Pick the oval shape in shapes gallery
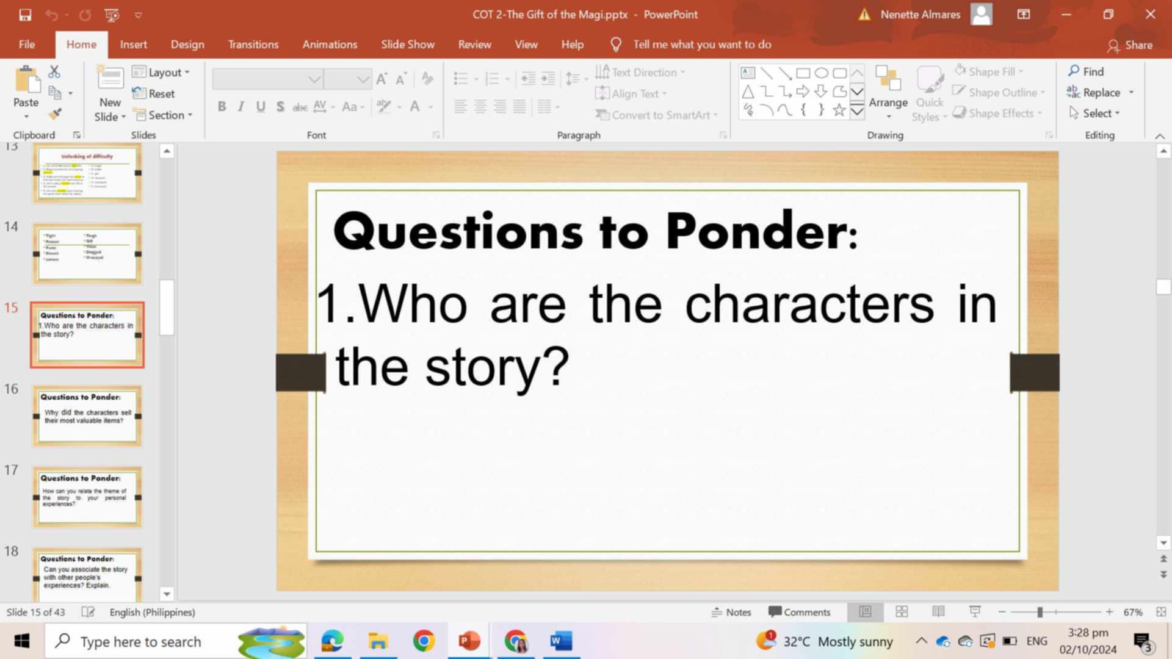 [822, 73]
